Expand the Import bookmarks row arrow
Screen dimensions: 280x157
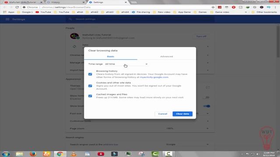point(208,70)
